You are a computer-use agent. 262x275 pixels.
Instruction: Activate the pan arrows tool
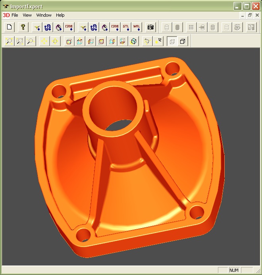44,41
